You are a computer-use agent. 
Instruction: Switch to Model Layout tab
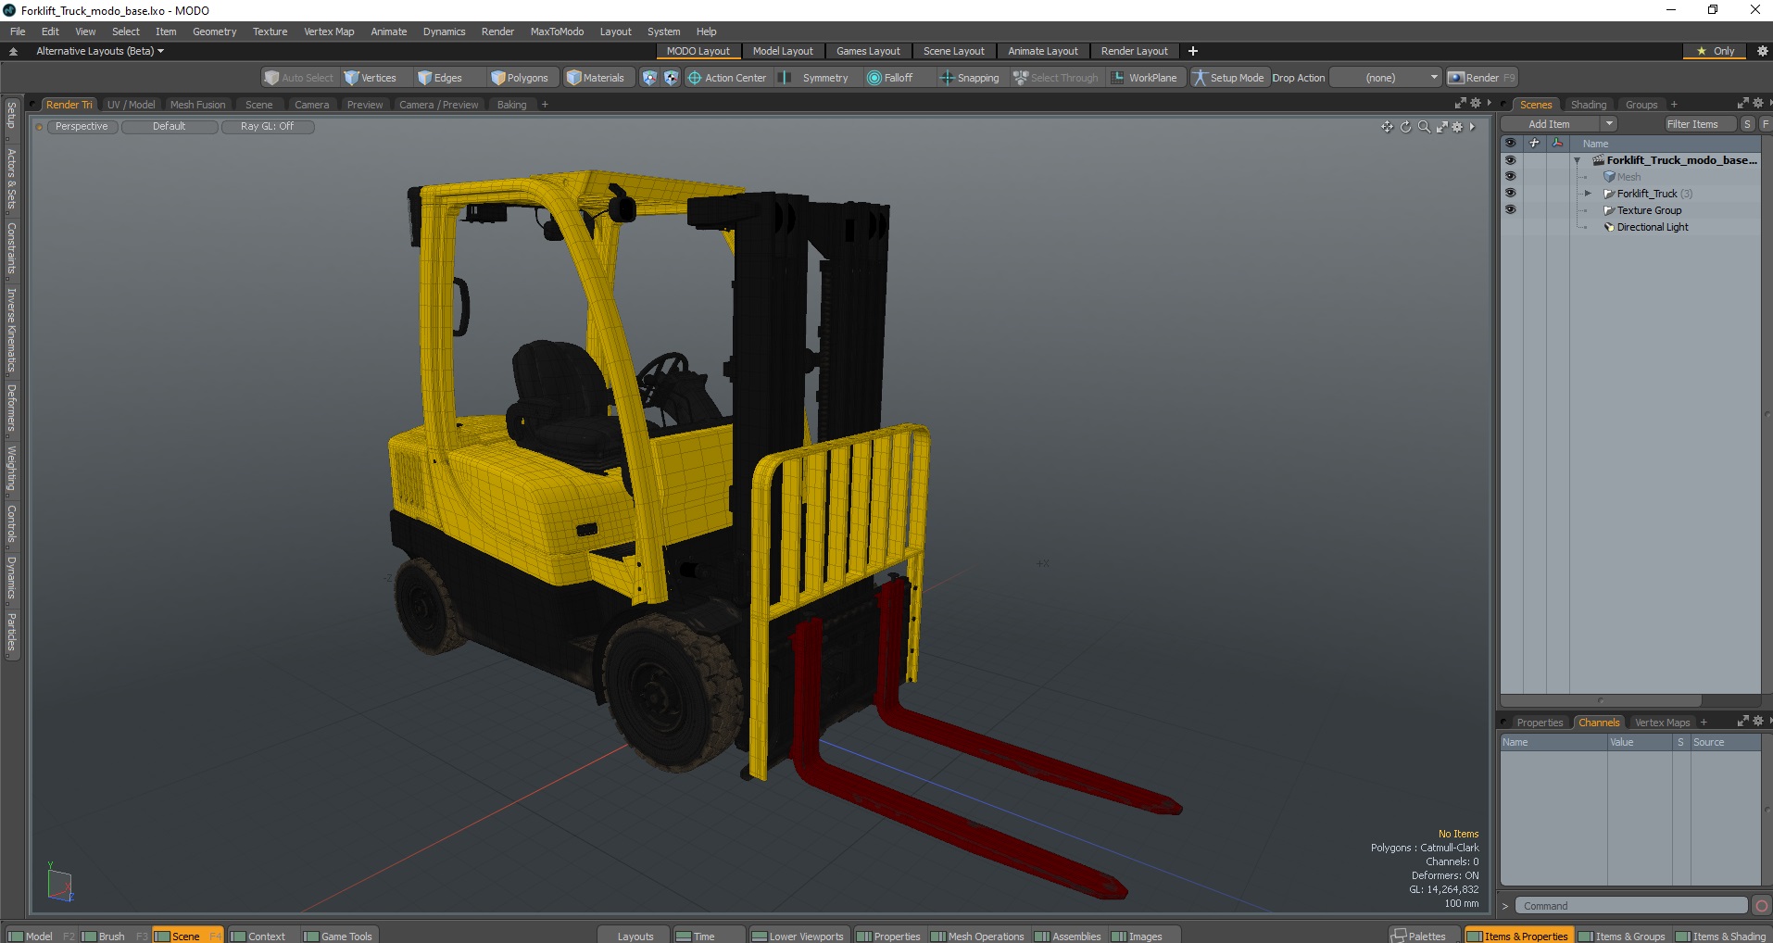pos(783,51)
